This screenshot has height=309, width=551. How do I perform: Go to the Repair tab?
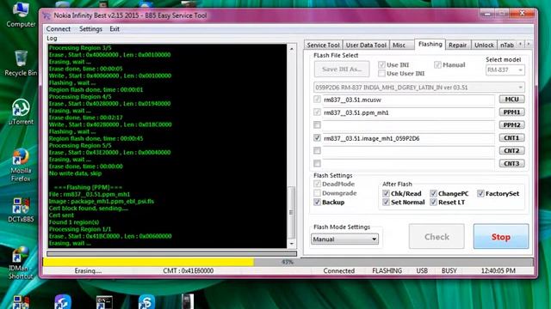coord(457,45)
